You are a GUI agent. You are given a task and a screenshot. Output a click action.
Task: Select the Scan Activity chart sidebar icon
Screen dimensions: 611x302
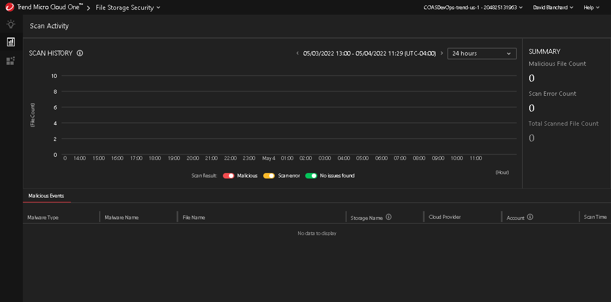pos(10,42)
